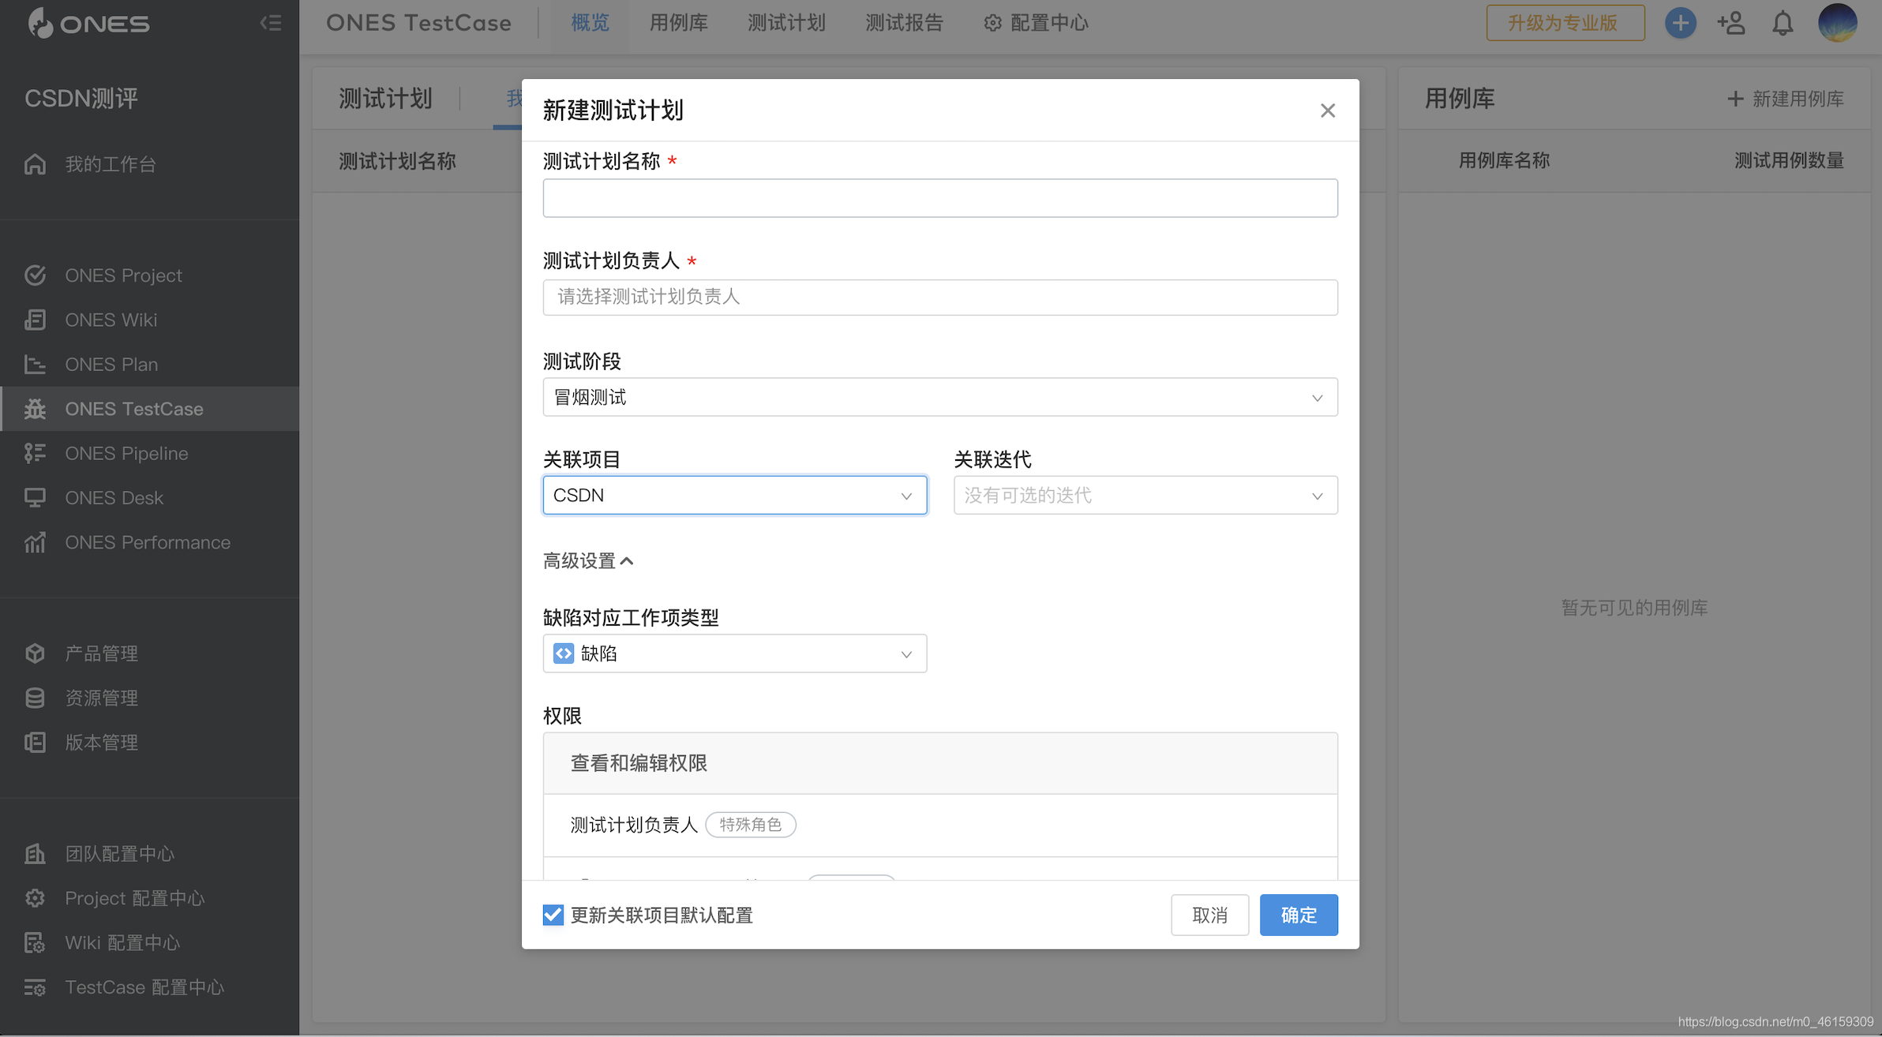1882x1037 pixels.
Task: Click the 产品管理 cube icon
Action: 35,653
